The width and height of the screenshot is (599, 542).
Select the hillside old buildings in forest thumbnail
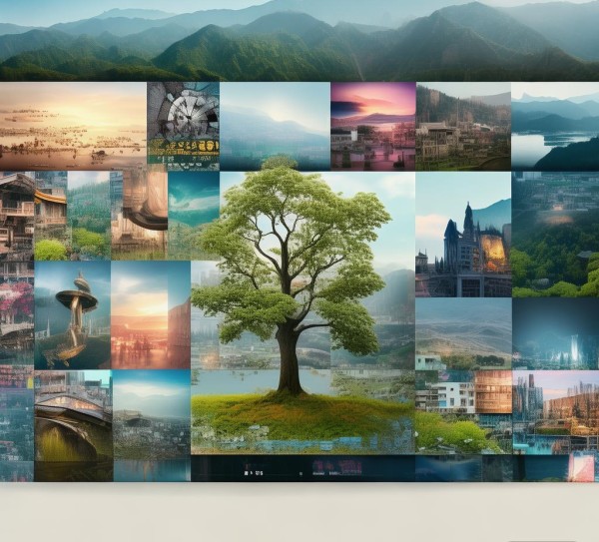pos(463,126)
